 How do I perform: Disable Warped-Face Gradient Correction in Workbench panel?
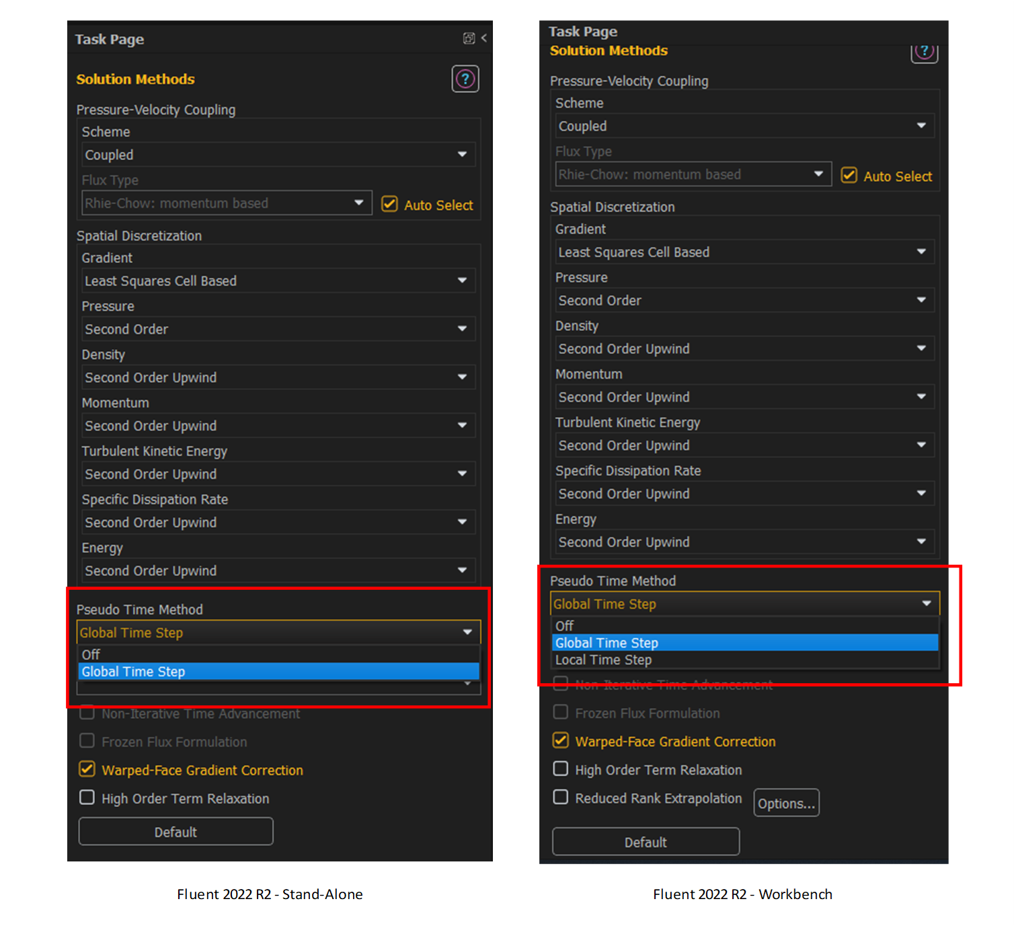(x=561, y=740)
